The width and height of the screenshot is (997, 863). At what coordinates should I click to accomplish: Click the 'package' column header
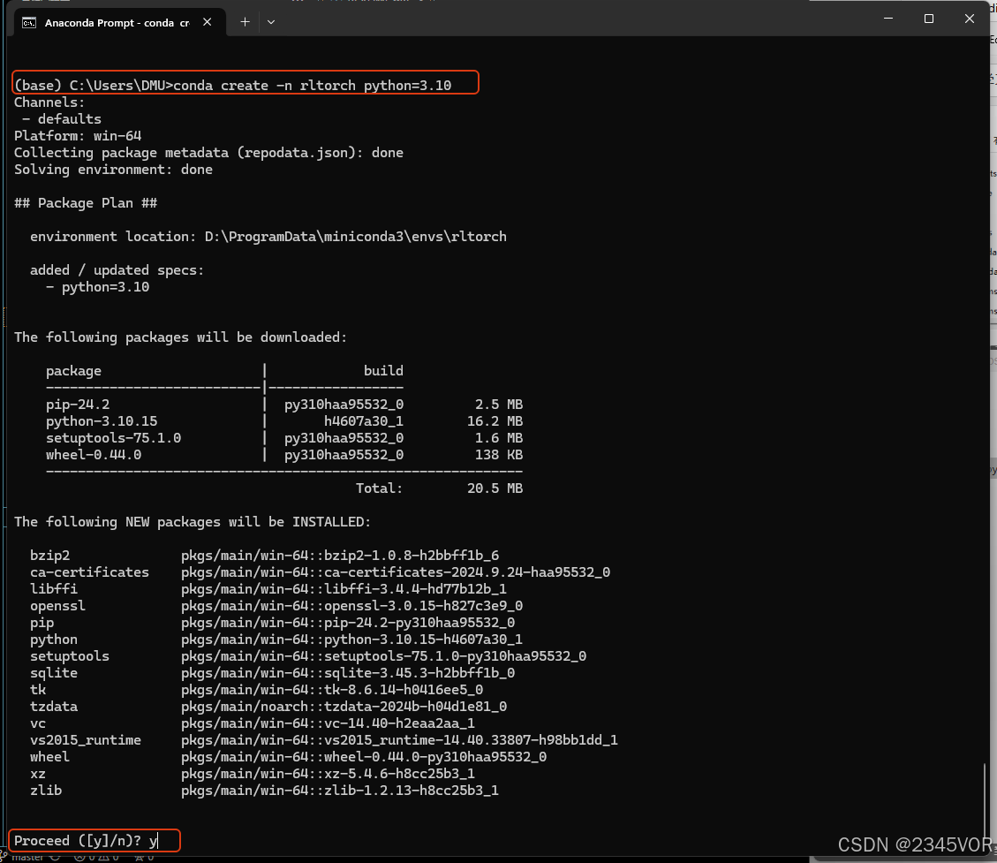coord(74,371)
